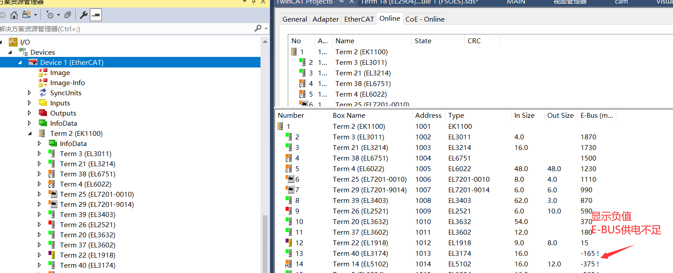Select the Image item icon in the tree
The image size is (673, 273).
(x=43, y=73)
